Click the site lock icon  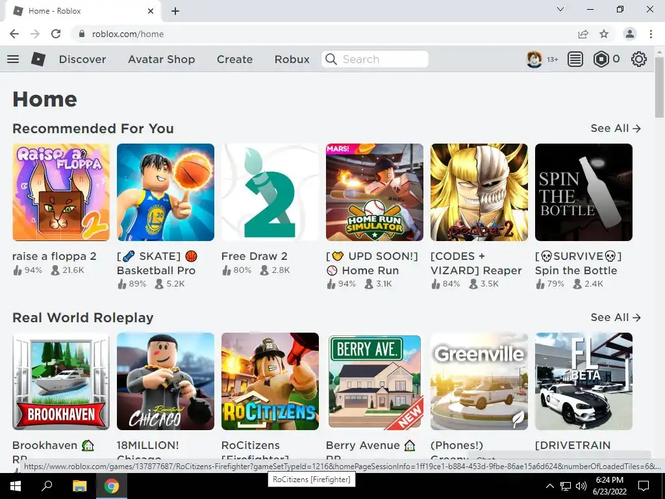click(81, 34)
